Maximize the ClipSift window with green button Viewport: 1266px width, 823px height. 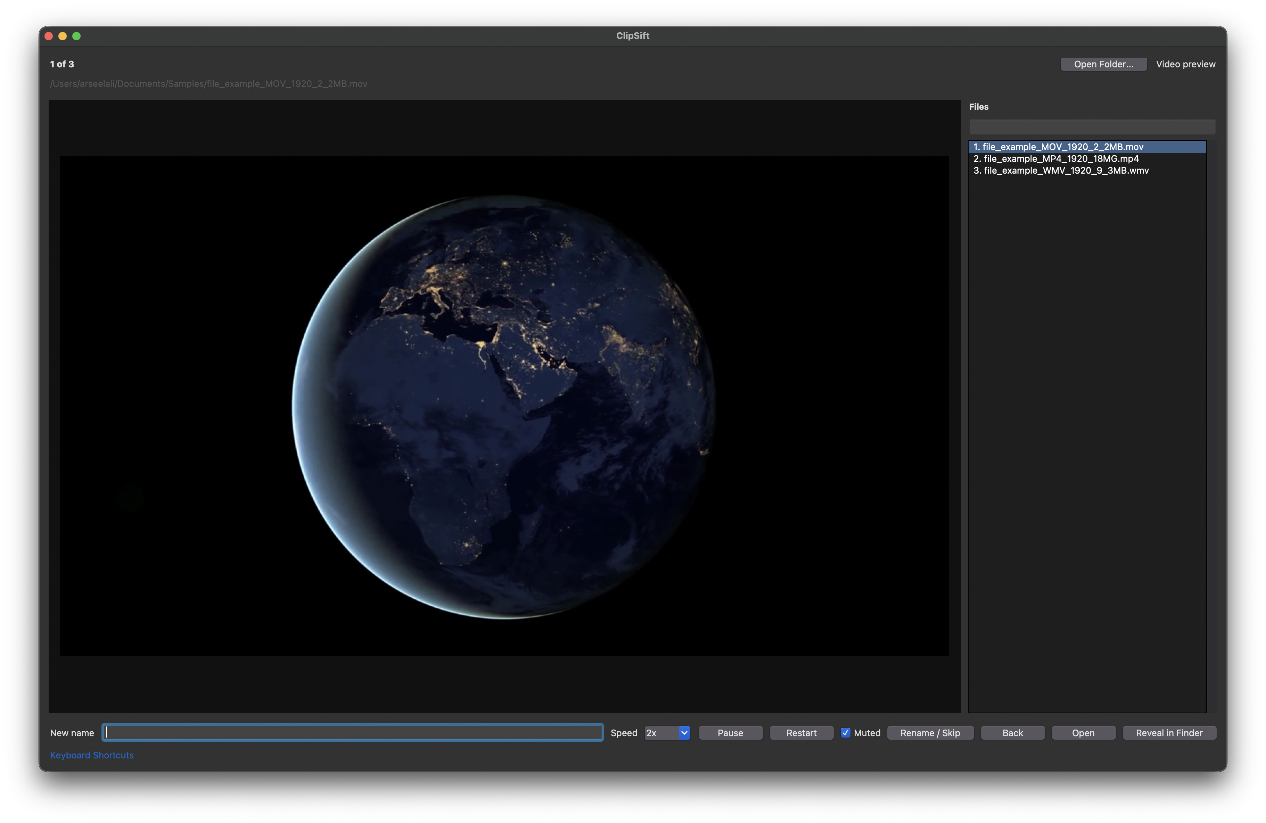tap(76, 36)
